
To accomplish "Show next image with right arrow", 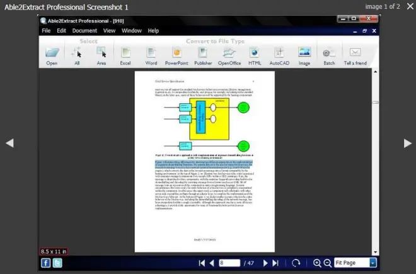I will tap(407, 143).
